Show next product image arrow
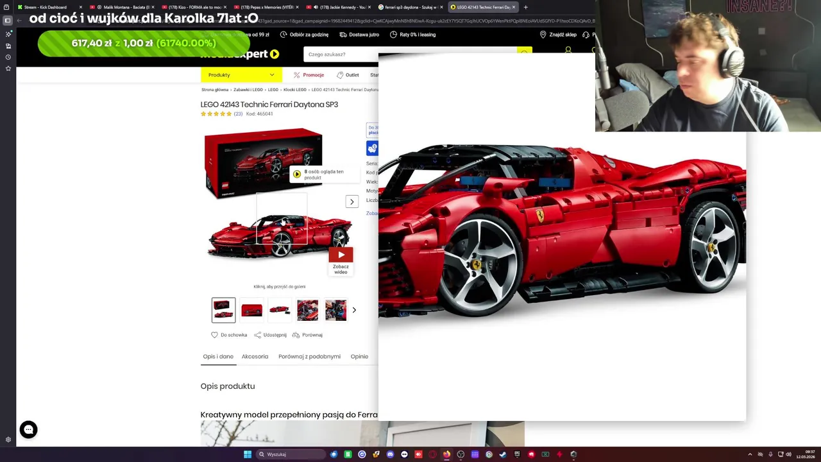 point(351,201)
